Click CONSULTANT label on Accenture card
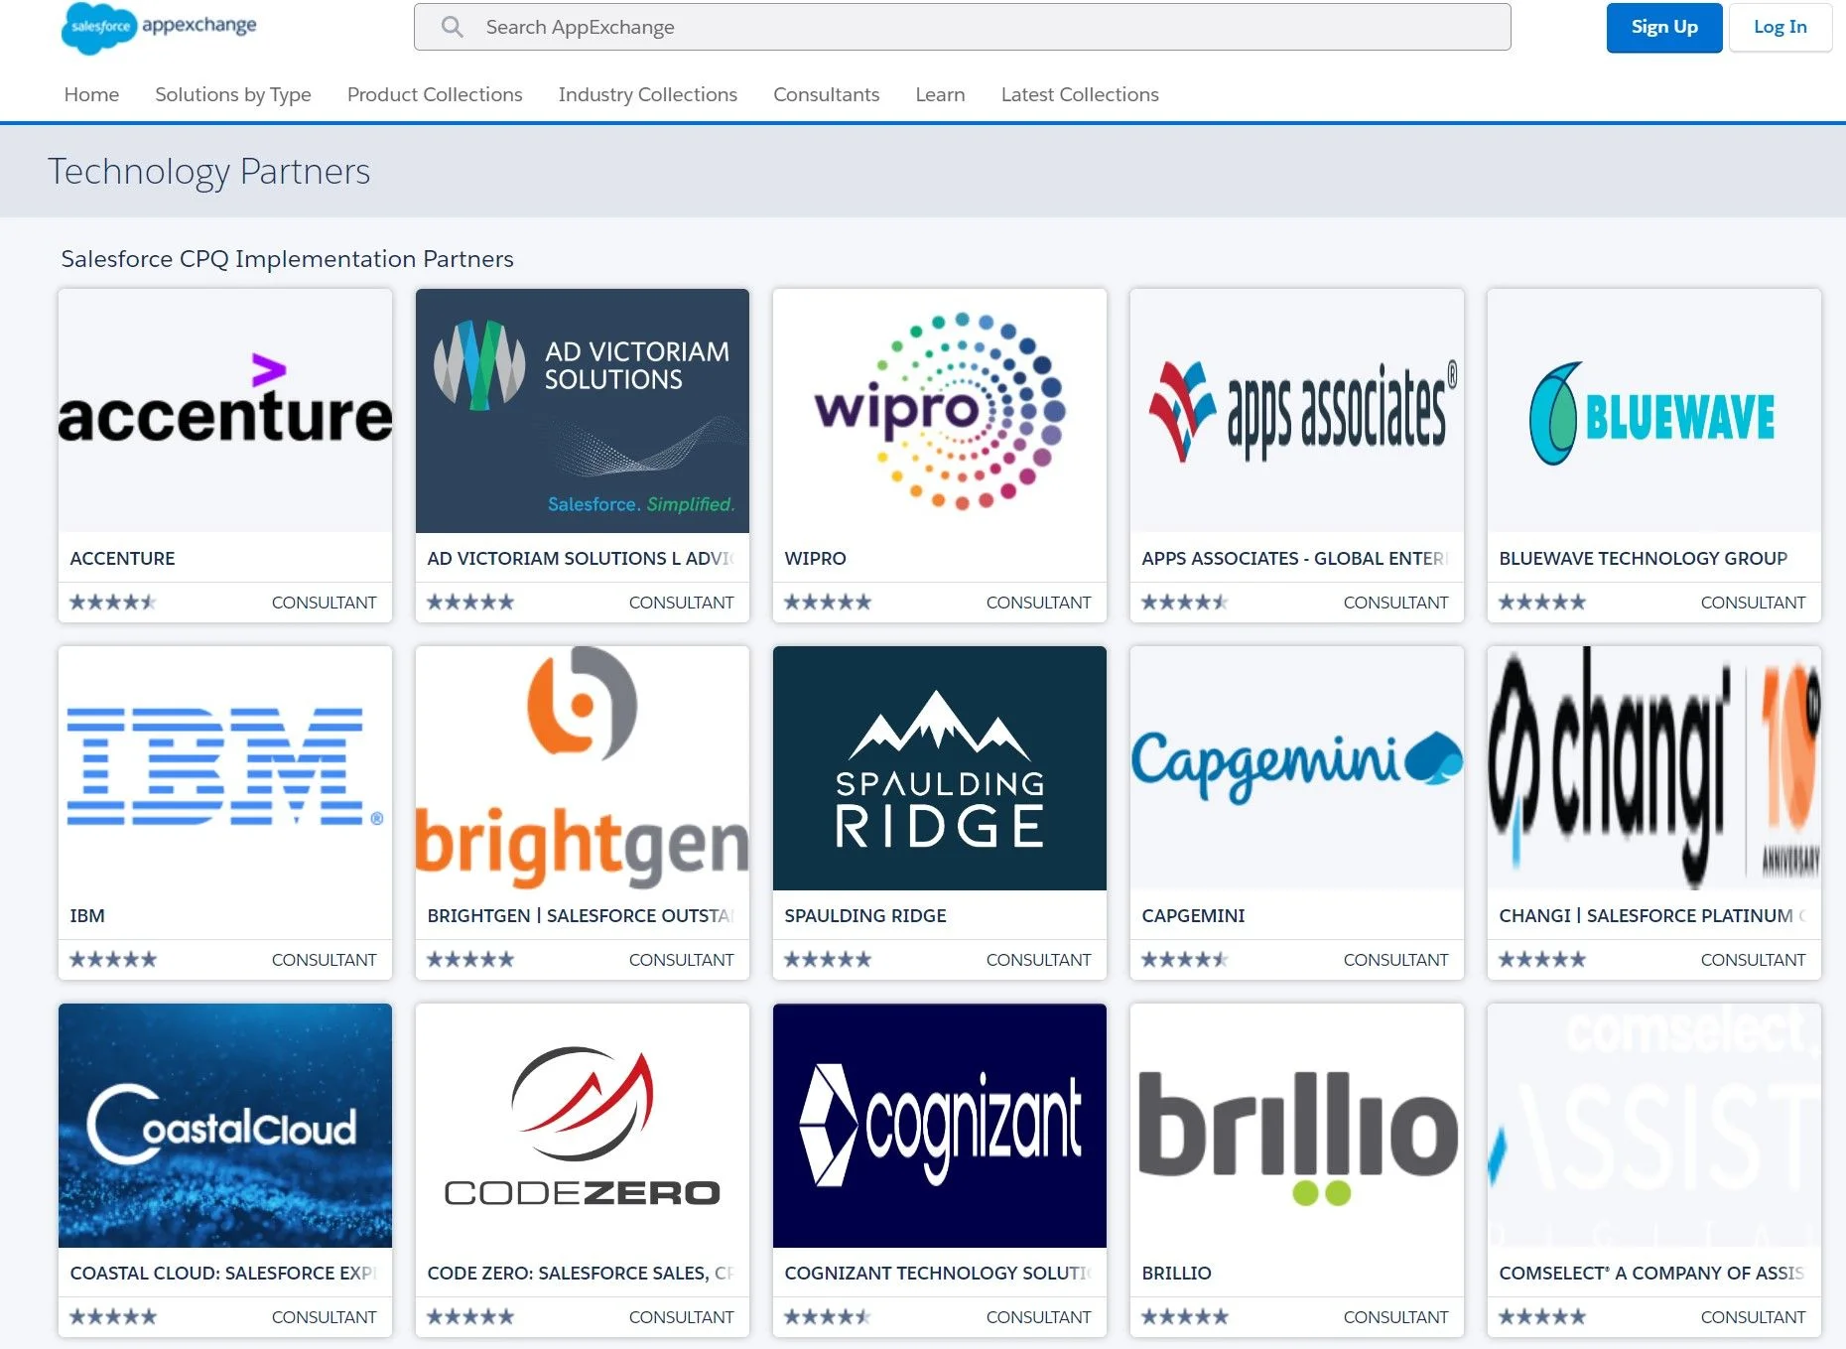1846x1349 pixels. [x=325, y=603]
